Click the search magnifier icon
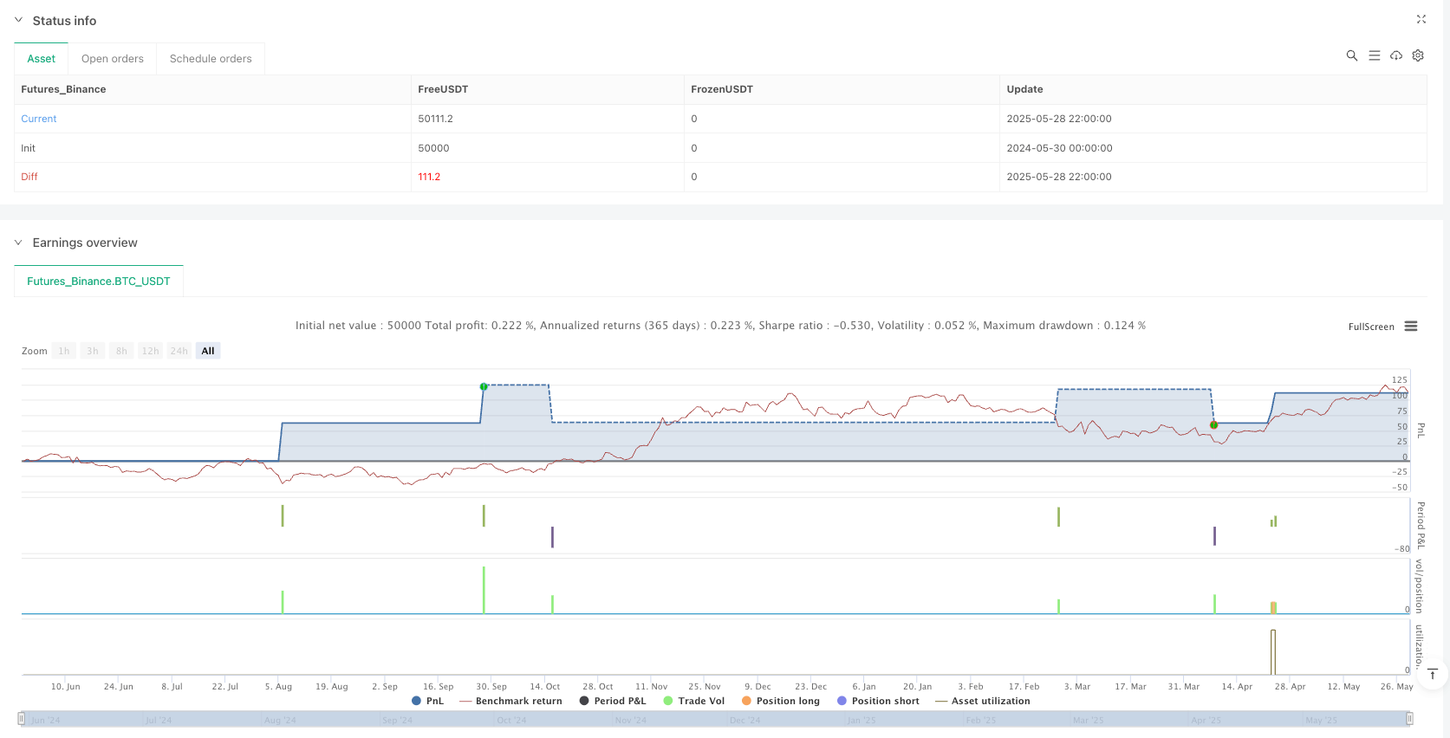The width and height of the screenshot is (1450, 738). coord(1351,55)
